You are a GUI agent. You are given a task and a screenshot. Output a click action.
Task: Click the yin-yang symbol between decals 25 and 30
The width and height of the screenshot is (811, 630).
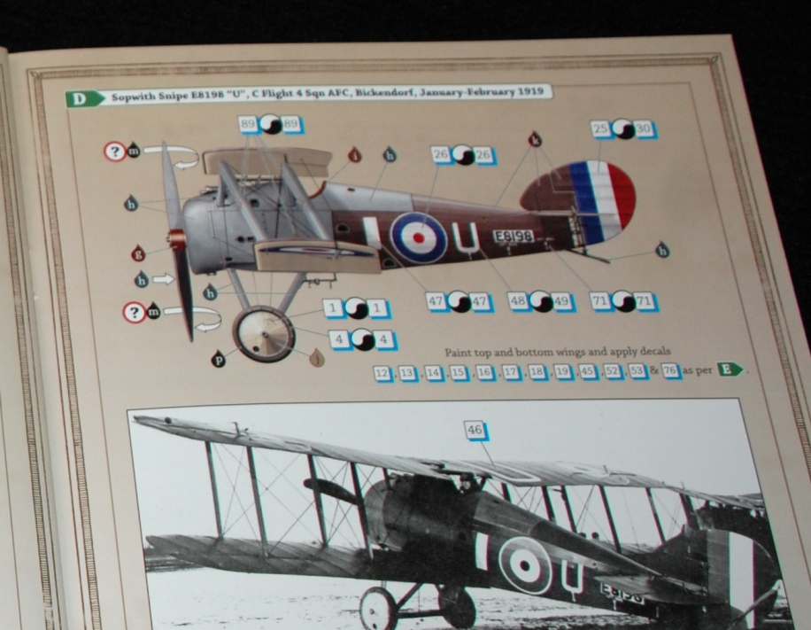click(x=623, y=129)
